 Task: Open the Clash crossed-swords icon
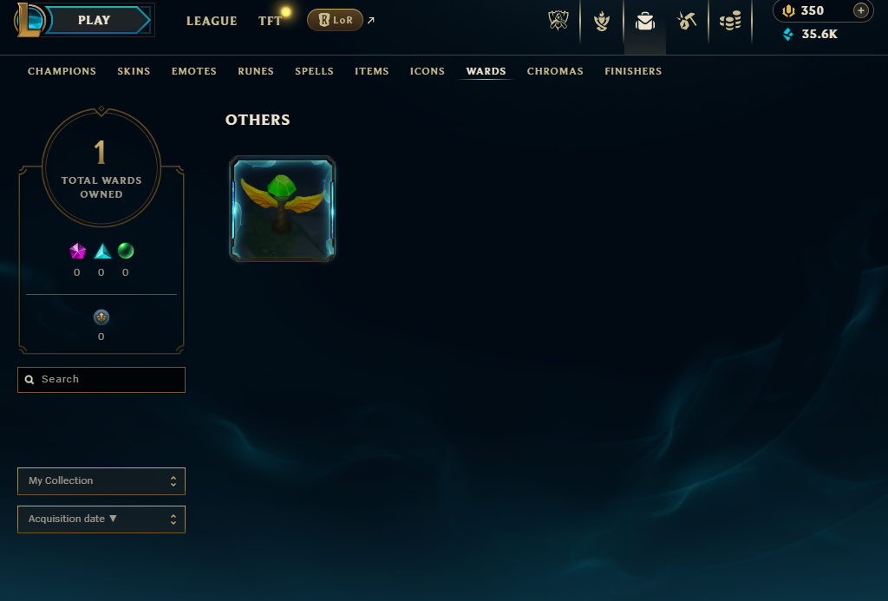(558, 21)
